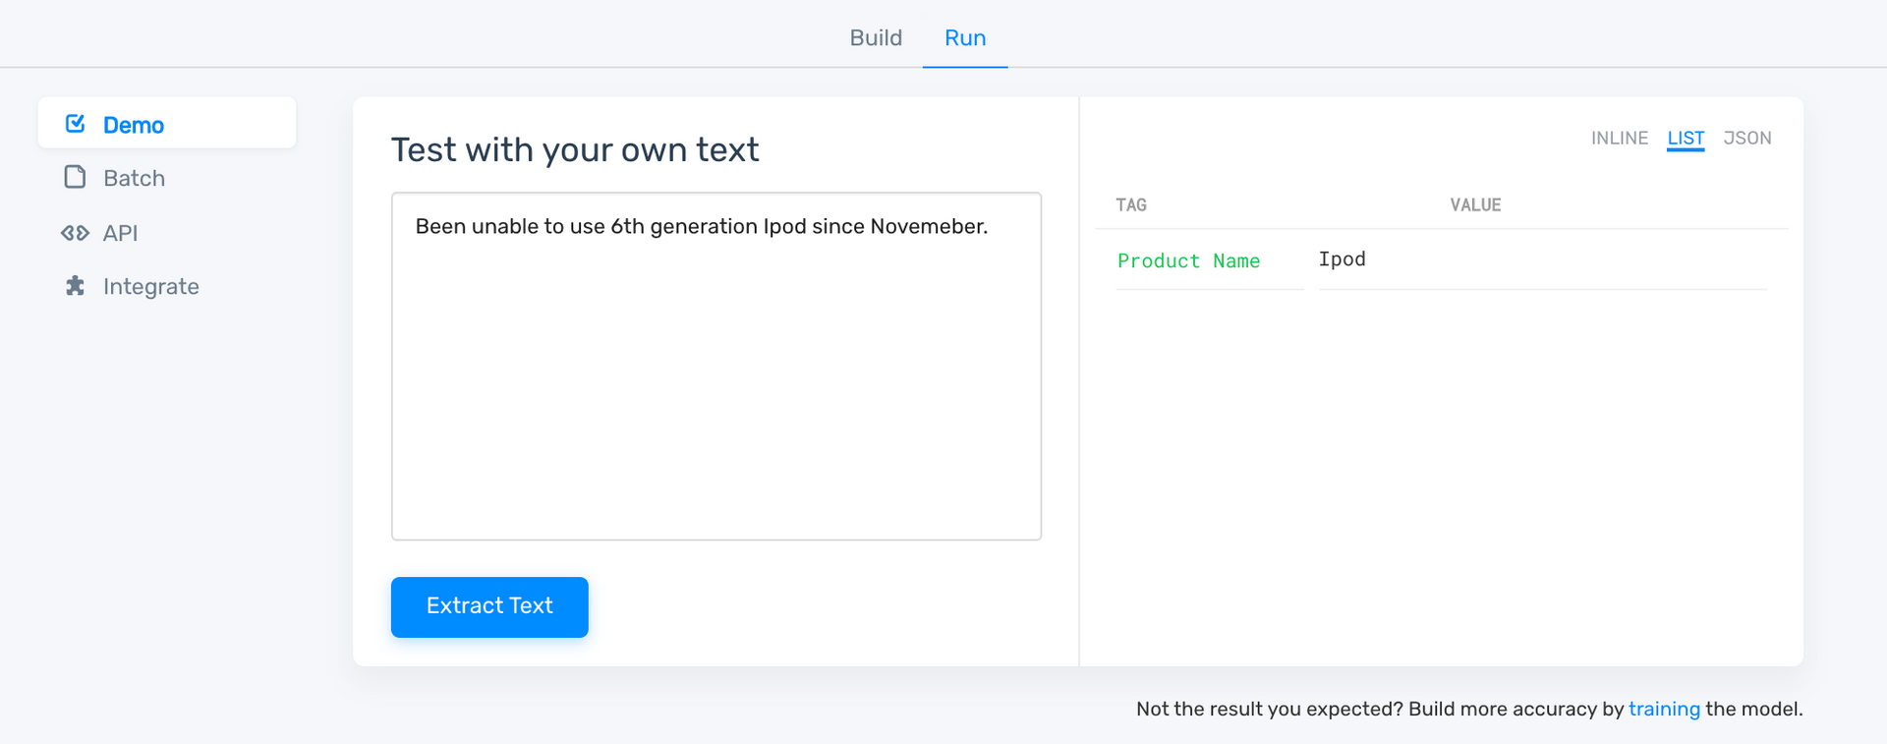Screen dimensions: 1887x744
Task: Select the Run tab
Action: (x=964, y=37)
